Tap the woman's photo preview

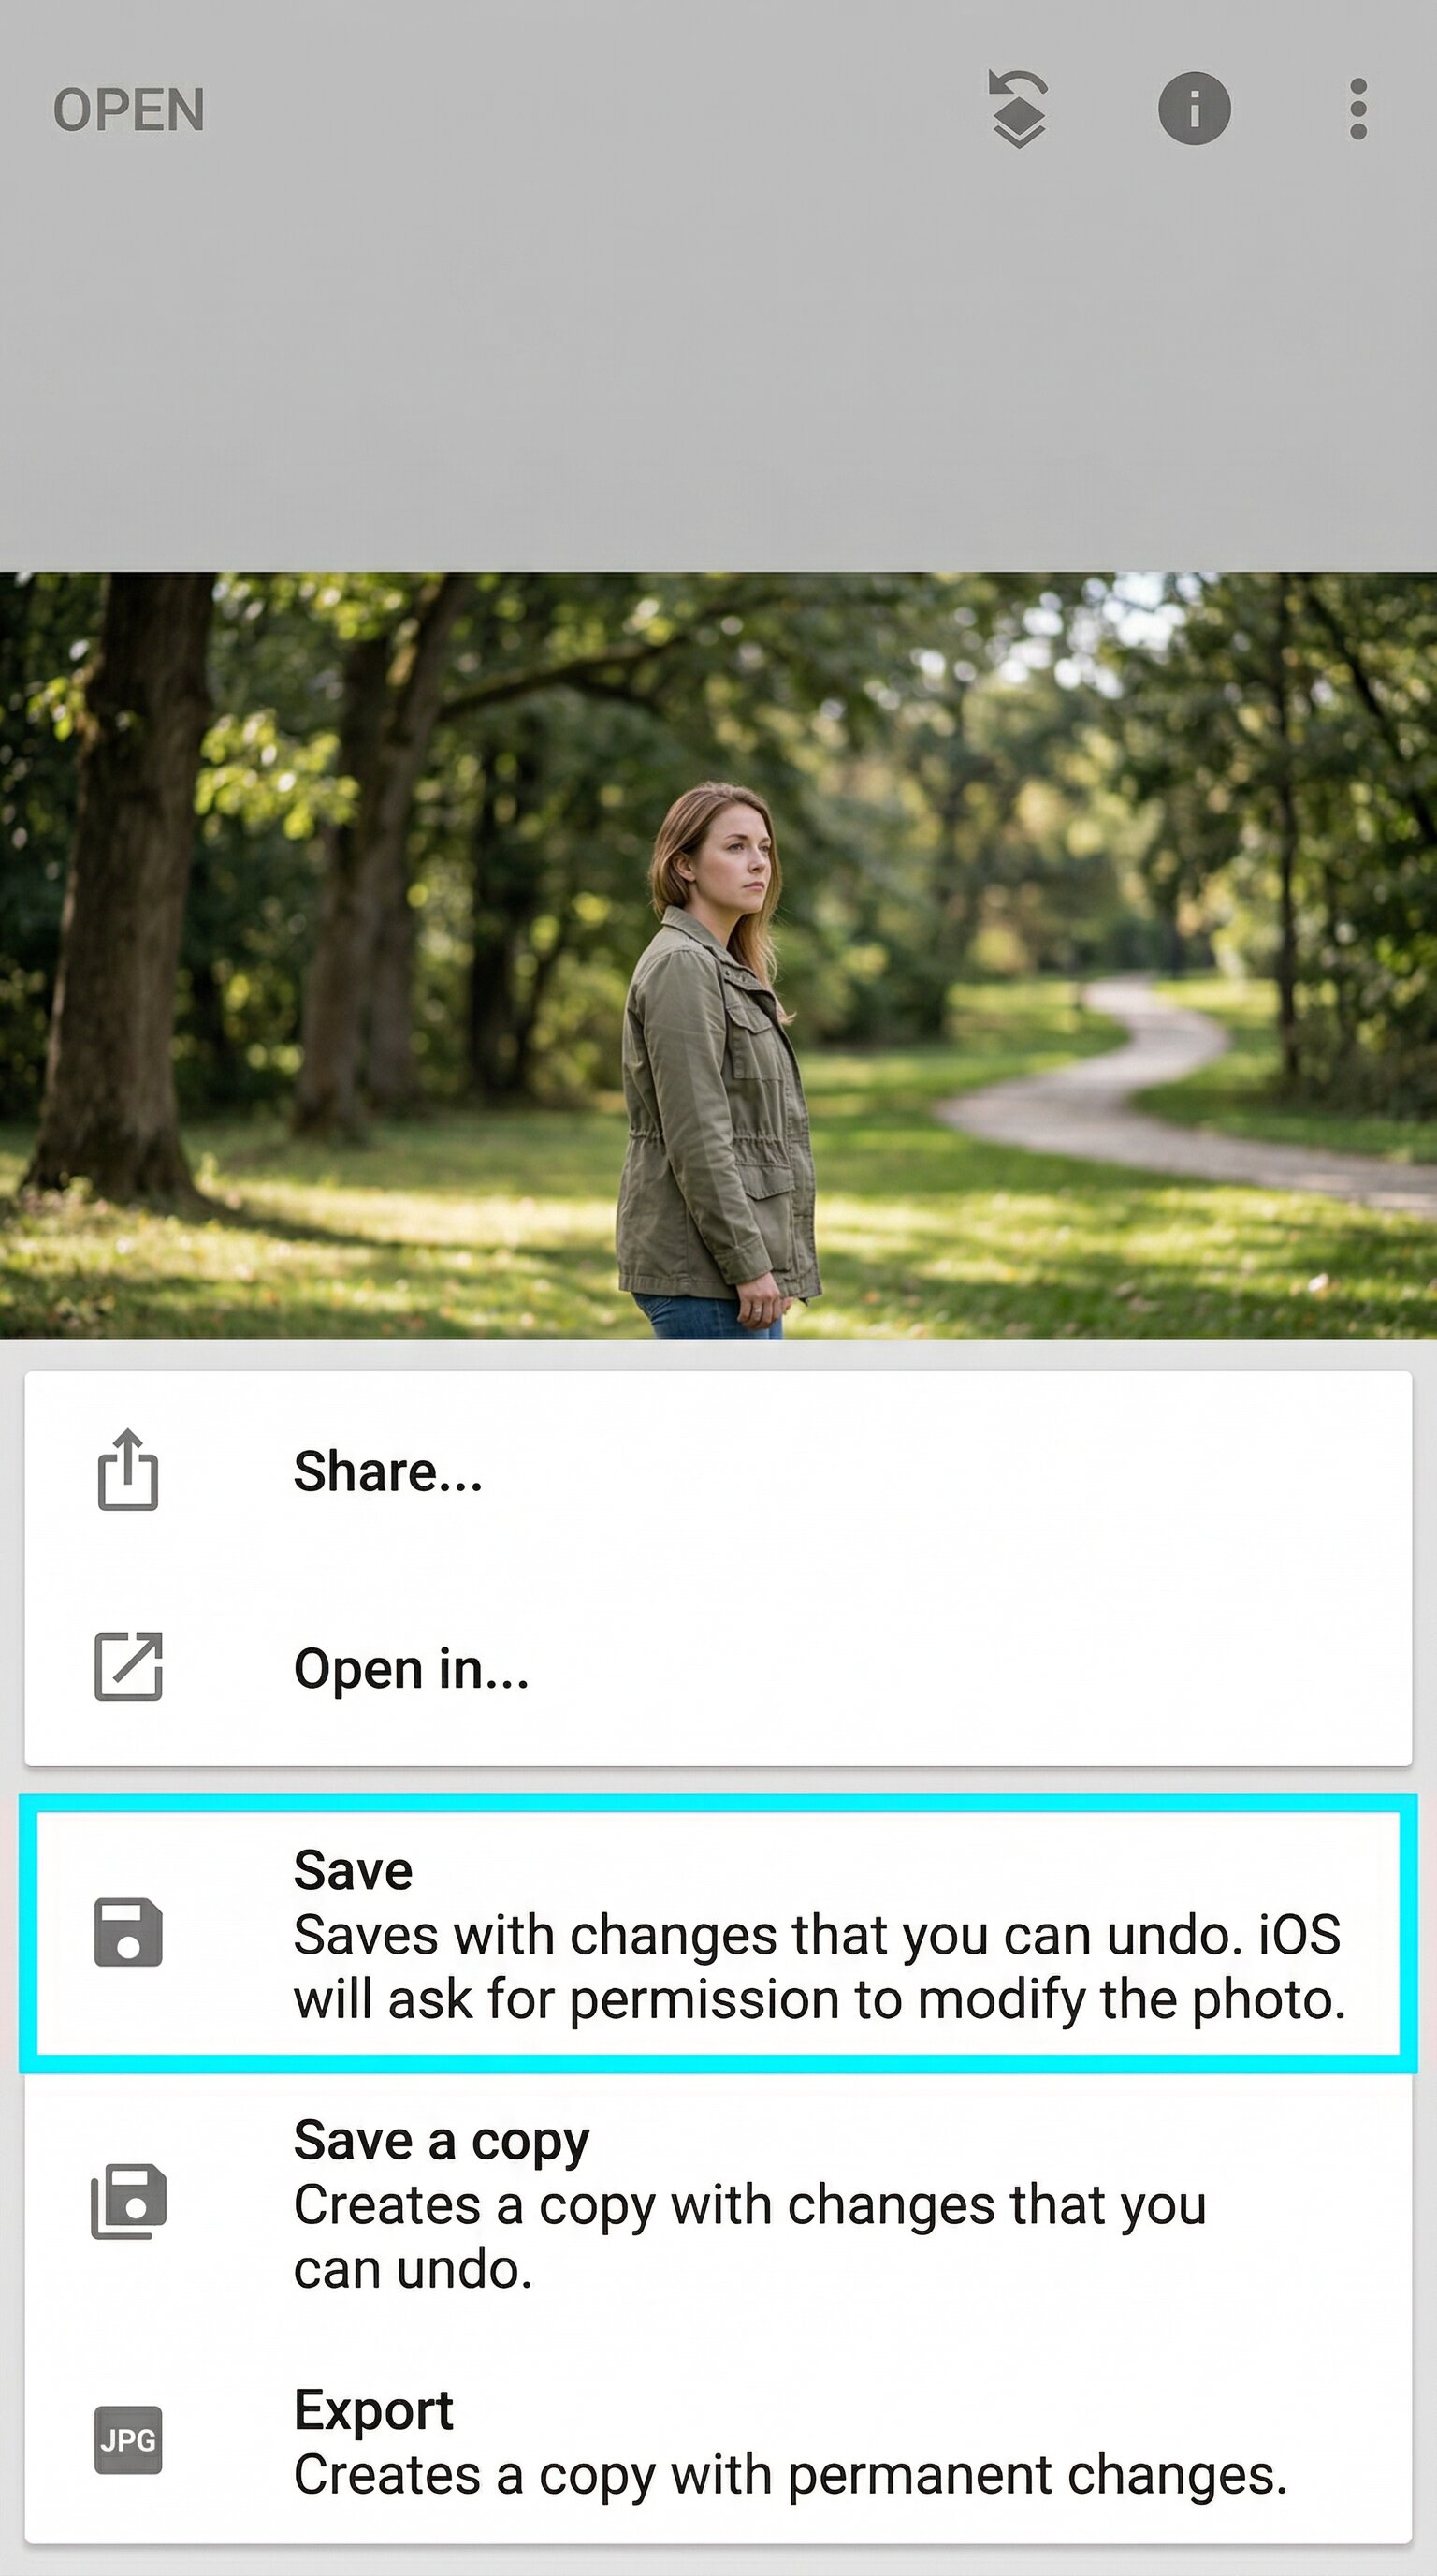[x=718, y=955]
